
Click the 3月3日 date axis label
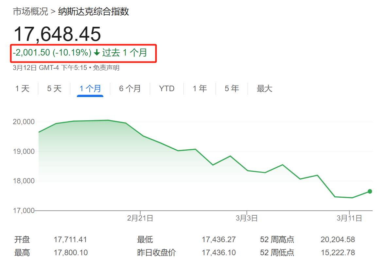(x=247, y=218)
